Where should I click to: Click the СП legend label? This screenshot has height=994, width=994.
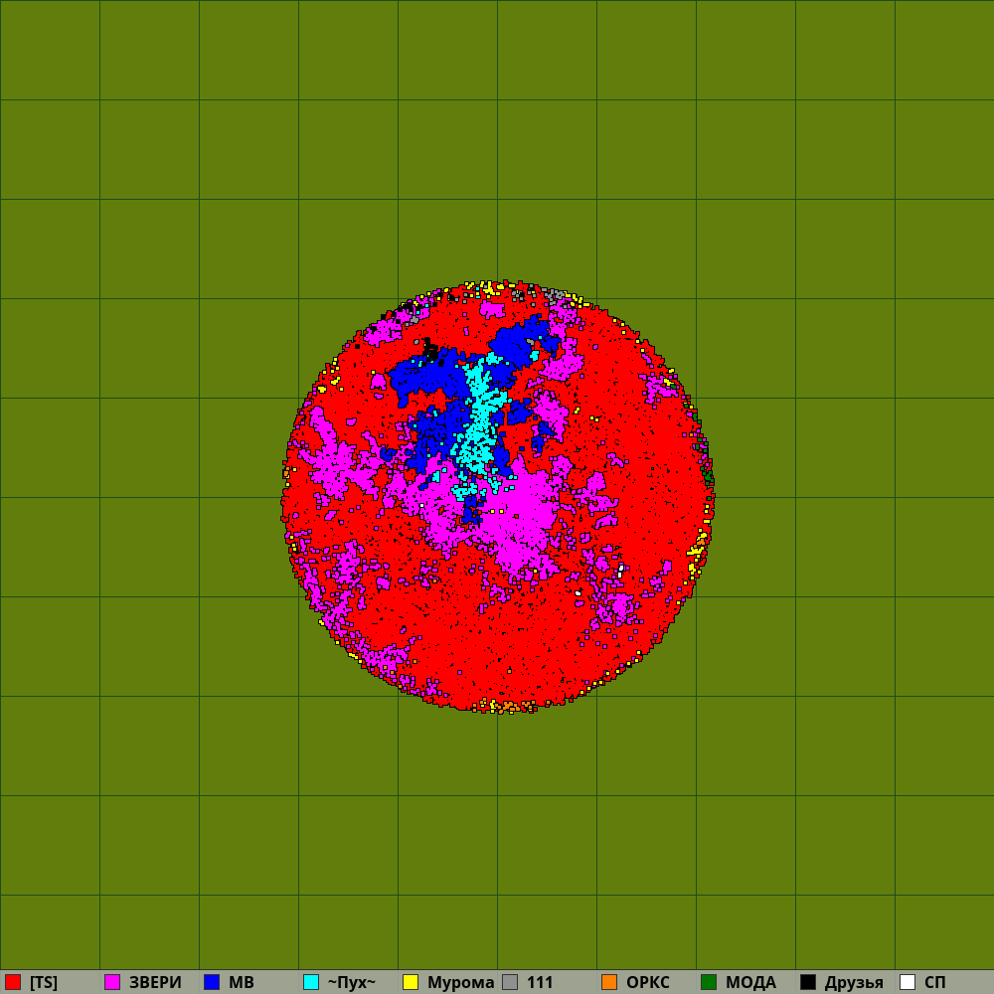935,983
